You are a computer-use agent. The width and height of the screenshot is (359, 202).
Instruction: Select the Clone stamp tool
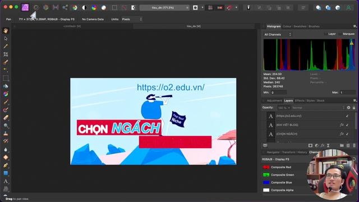[6, 134]
